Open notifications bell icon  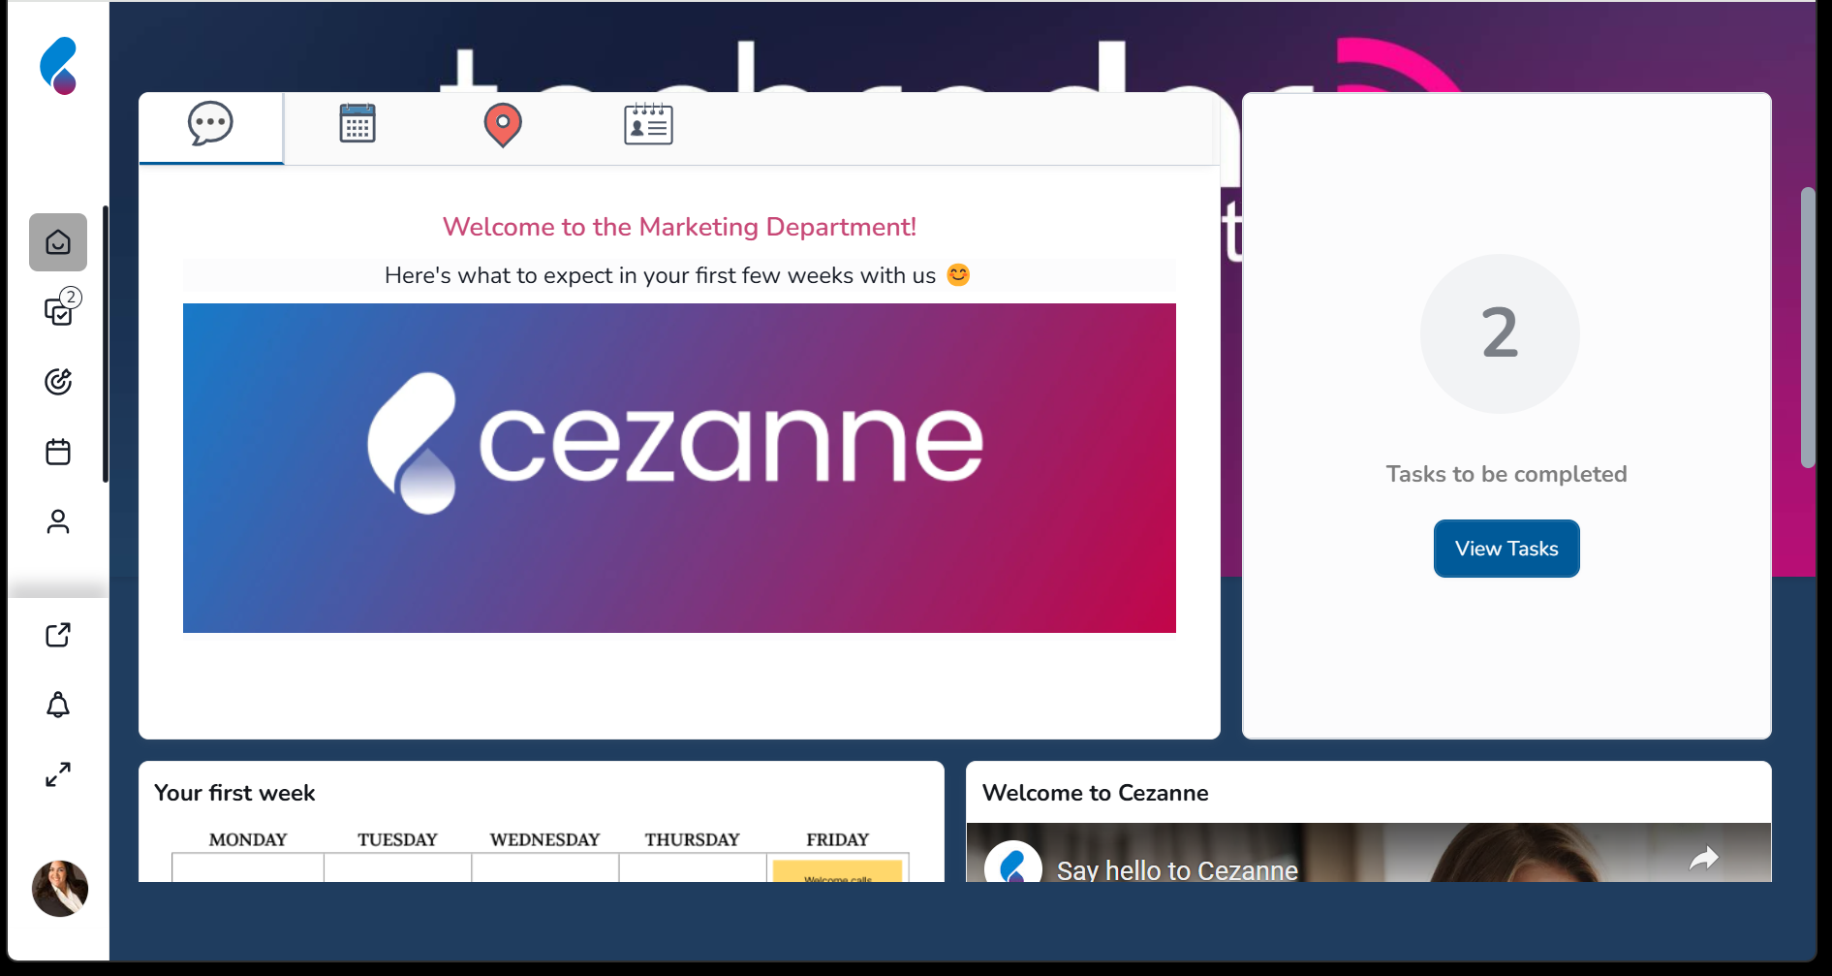pos(58,705)
